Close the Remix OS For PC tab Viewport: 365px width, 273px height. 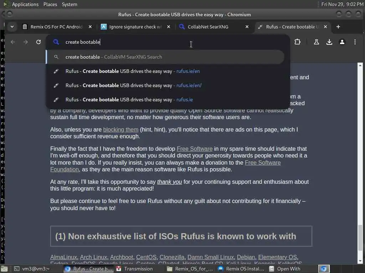(90, 27)
